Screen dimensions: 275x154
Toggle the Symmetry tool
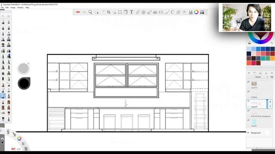161,12
